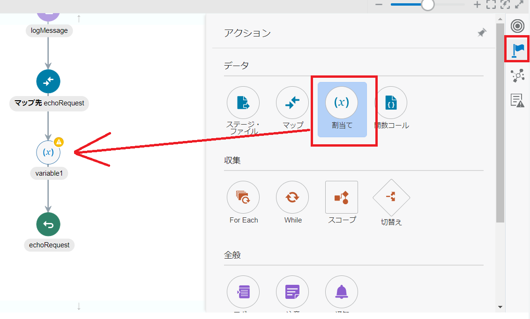Select the green echoRequest return node

tap(48, 224)
